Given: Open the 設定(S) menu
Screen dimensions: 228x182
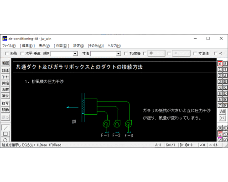Looking at the screenshot, I should click(x=78, y=45).
